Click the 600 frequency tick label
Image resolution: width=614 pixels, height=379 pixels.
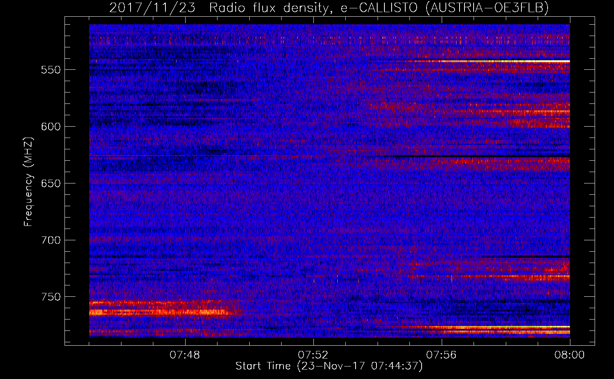(50, 127)
